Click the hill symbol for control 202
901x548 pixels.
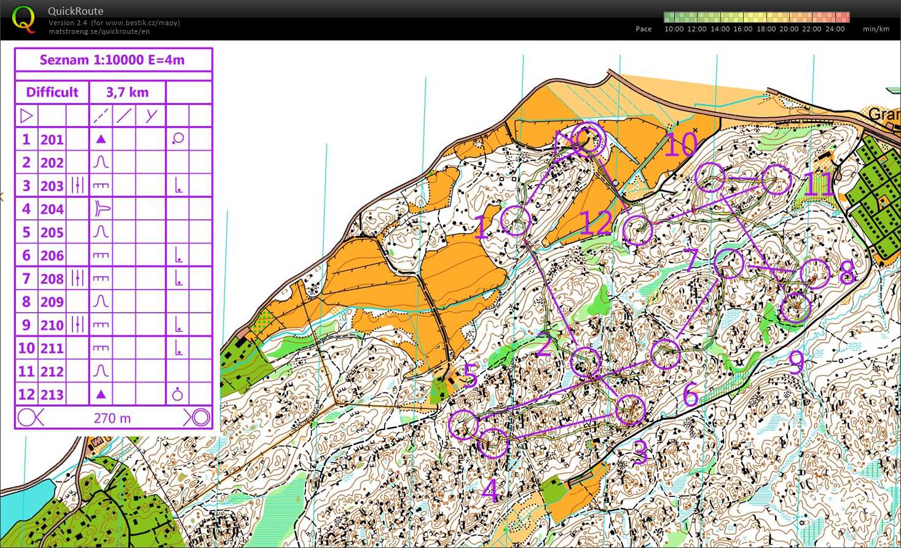(101, 163)
